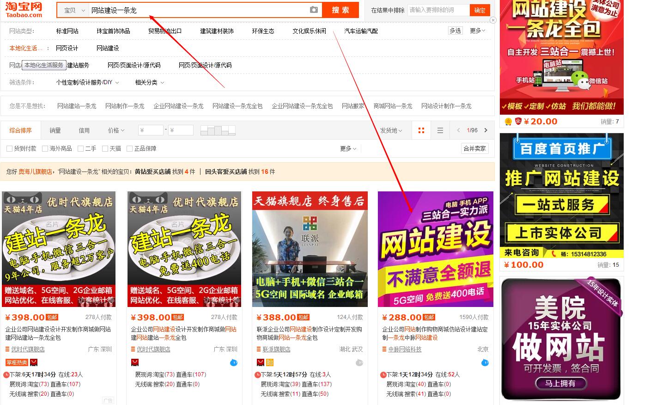Click shield icon beside ¥20.00 ad price
The height and width of the screenshot is (405, 656).
click(x=518, y=122)
